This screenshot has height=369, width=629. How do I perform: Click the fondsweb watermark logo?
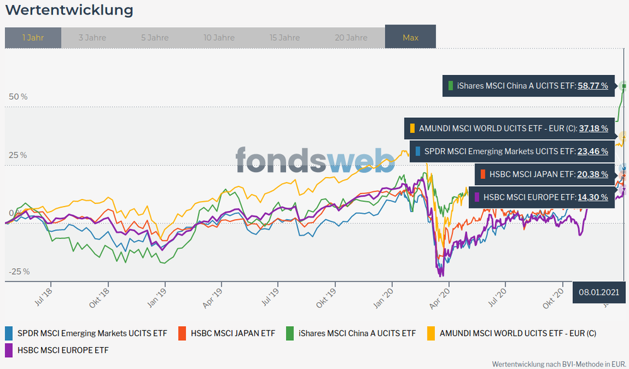315,159
